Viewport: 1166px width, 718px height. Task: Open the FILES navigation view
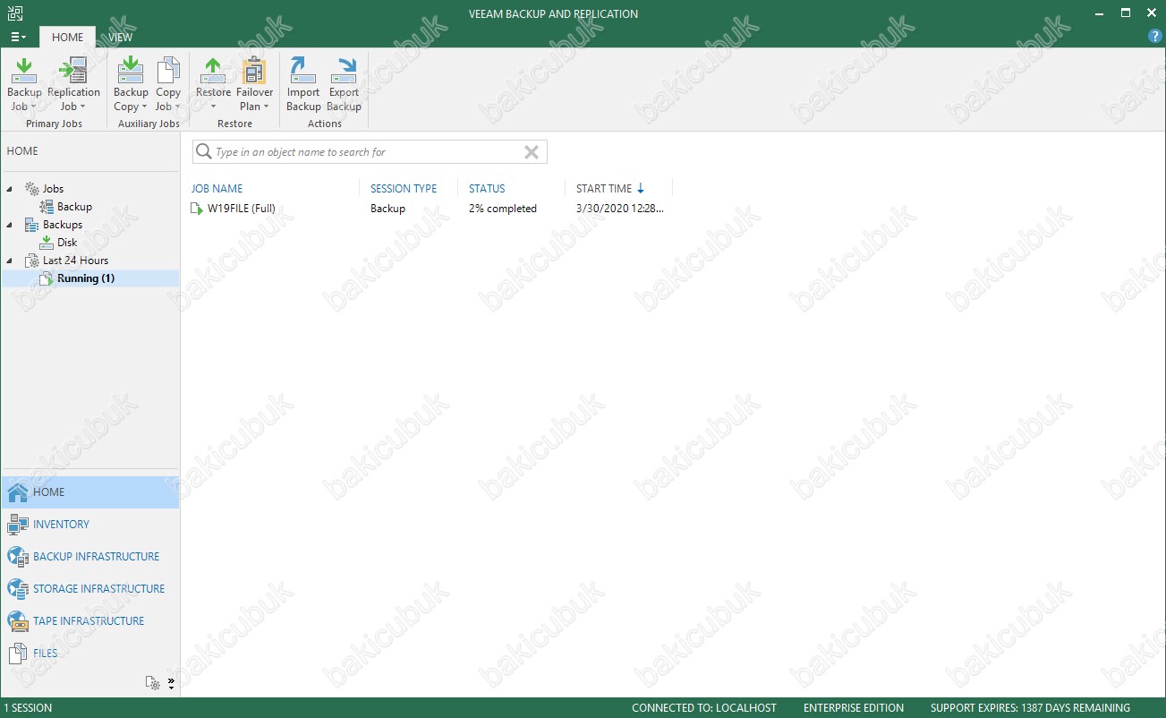[x=89, y=654]
